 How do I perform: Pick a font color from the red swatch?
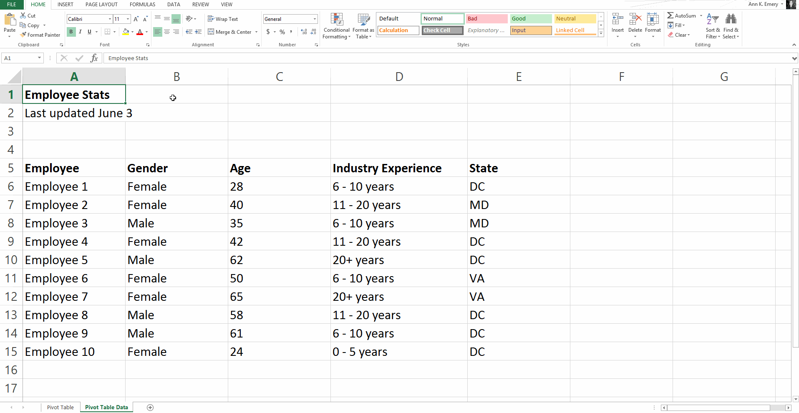(x=140, y=32)
